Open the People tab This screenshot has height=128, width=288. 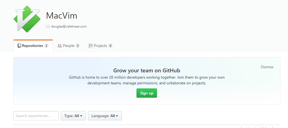click(x=68, y=46)
